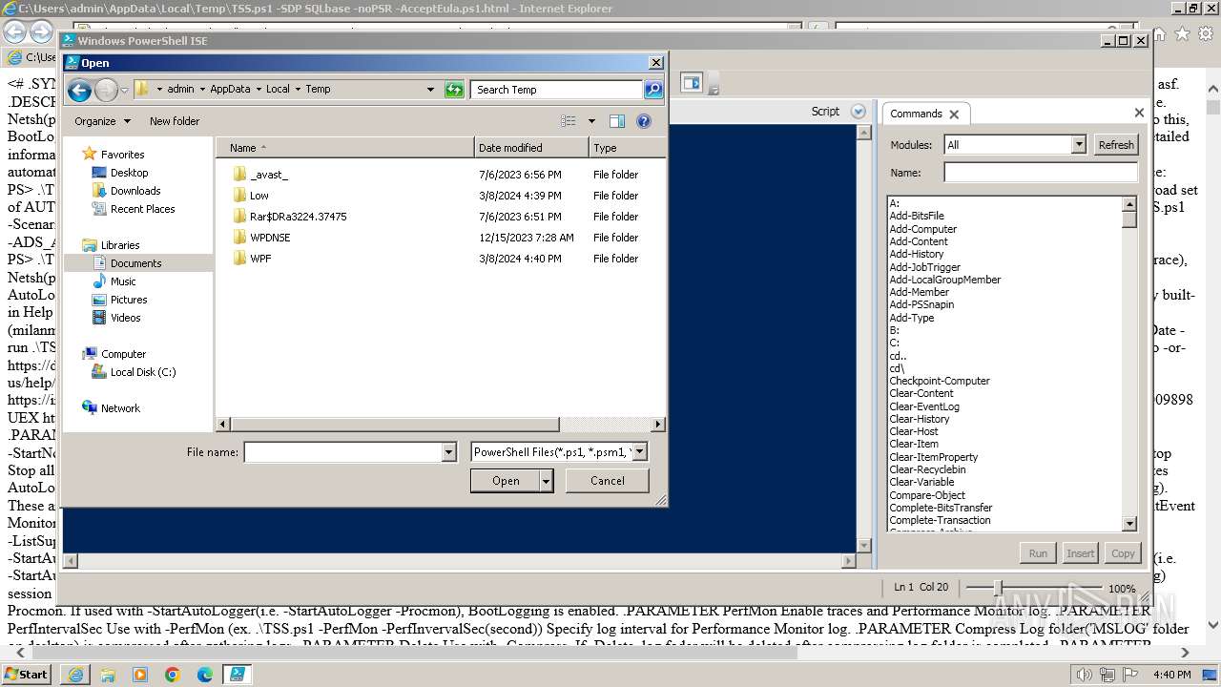
Task: Click Show Command Add-on icon in ISE toolbar
Action: click(x=692, y=83)
